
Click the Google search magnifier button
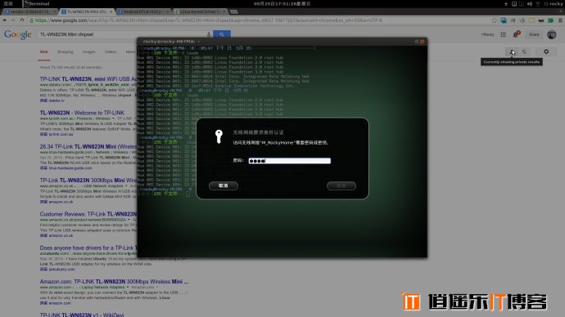click(222, 34)
